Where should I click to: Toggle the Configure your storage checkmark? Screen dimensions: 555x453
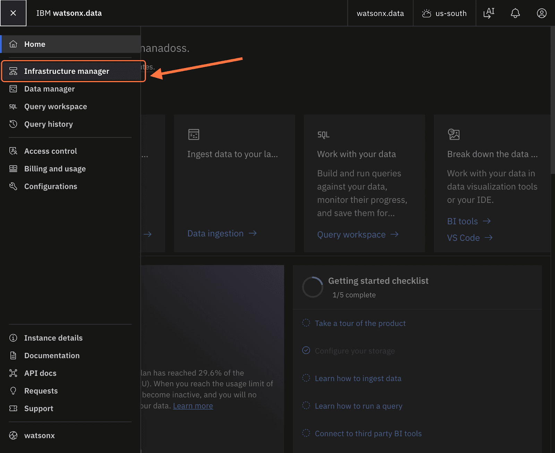306,350
